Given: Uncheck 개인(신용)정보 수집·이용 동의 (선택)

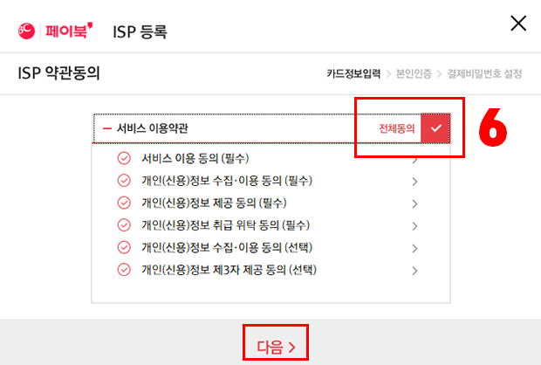Looking at the screenshot, I should [124, 247].
